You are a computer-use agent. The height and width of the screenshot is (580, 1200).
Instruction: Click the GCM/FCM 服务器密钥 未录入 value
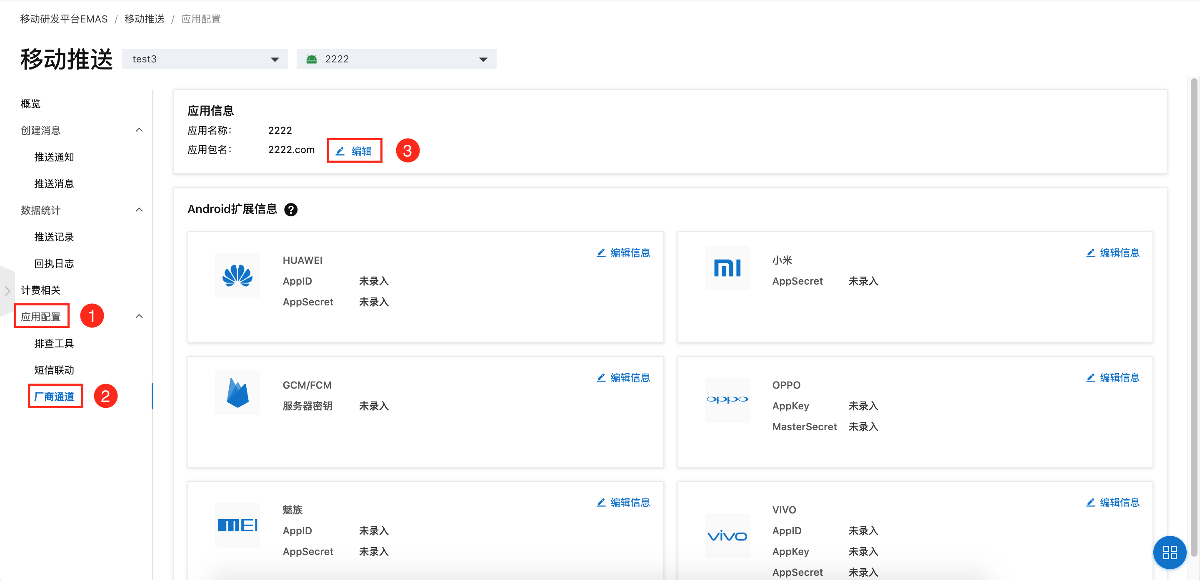tap(374, 406)
